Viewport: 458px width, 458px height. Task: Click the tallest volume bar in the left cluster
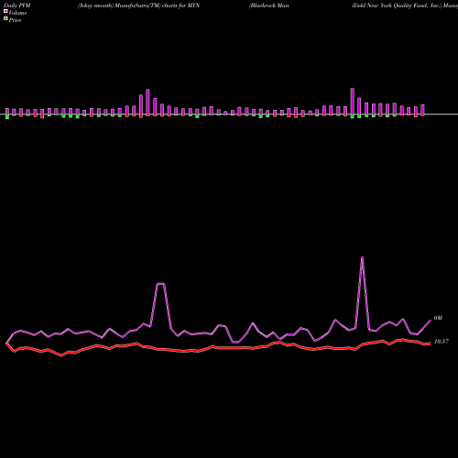tap(147, 102)
